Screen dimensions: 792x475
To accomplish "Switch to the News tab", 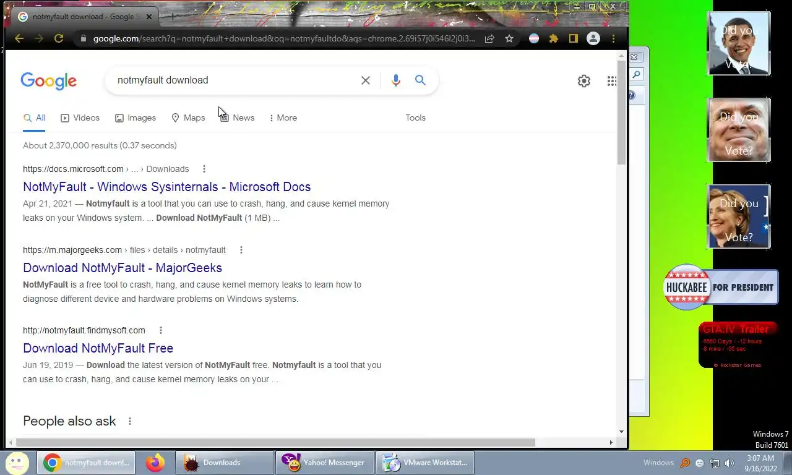I will pos(238,118).
